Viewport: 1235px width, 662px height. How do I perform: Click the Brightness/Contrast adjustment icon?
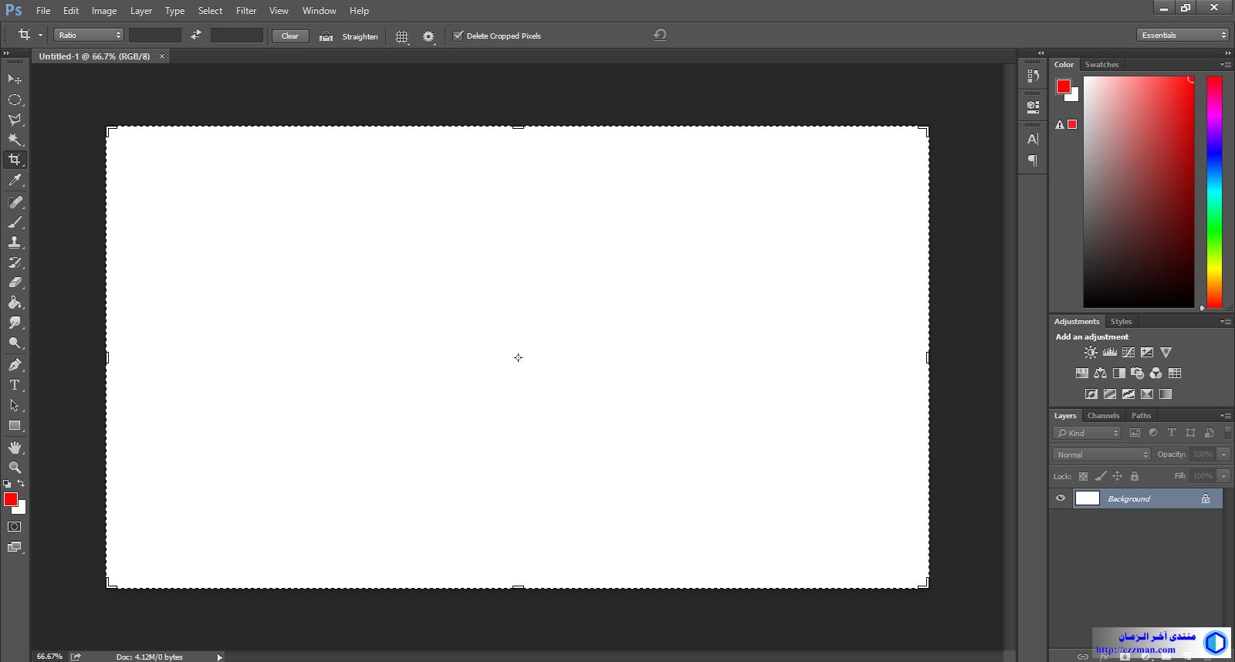pos(1090,353)
